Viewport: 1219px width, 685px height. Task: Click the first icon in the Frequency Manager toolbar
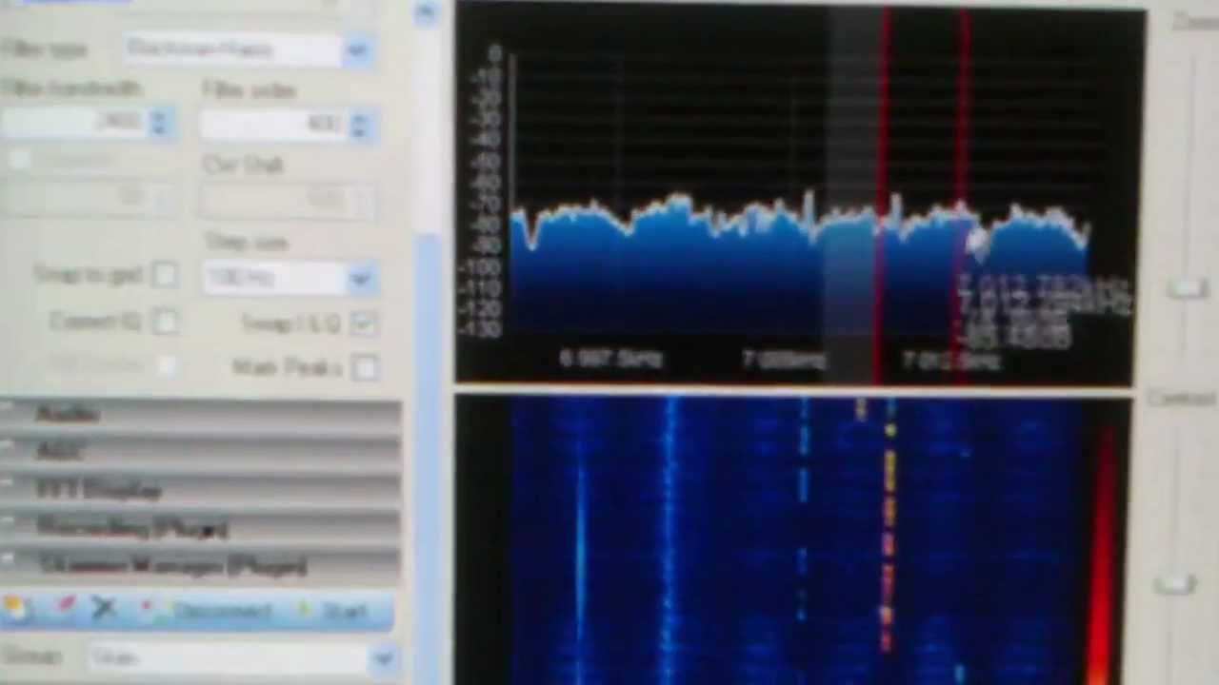[x=16, y=608]
